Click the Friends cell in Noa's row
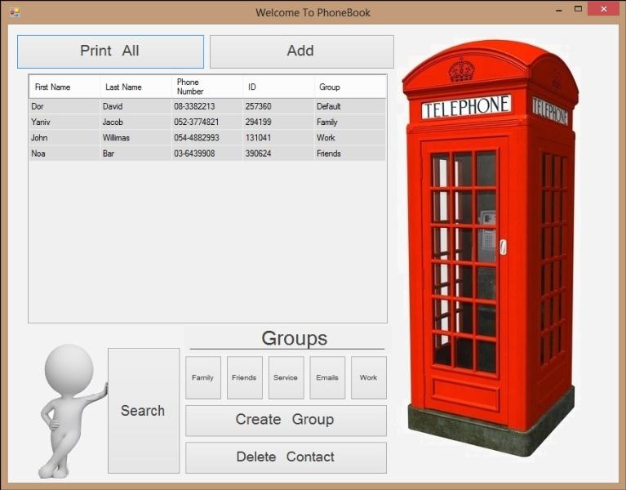Viewport: 626px width, 490px height. pyautogui.click(x=350, y=154)
